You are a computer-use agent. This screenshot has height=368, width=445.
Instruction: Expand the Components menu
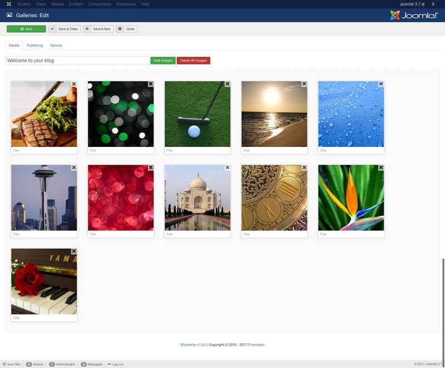tap(100, 4)
